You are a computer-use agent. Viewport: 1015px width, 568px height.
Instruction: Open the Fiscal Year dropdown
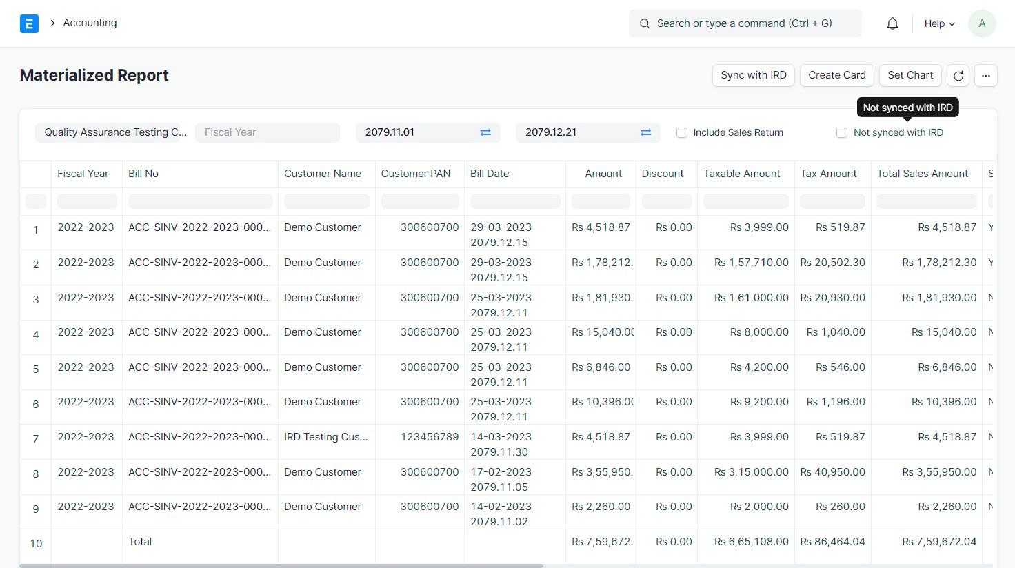pos(268,132)
